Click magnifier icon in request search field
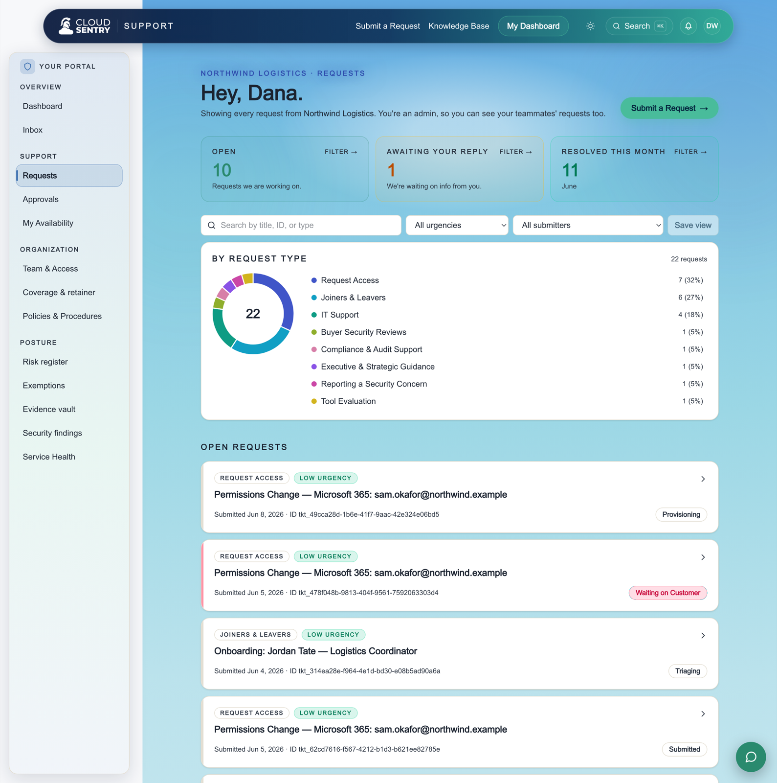Image resolution: width=777 pixels, height=783 pixels. [x=212, y=225]
